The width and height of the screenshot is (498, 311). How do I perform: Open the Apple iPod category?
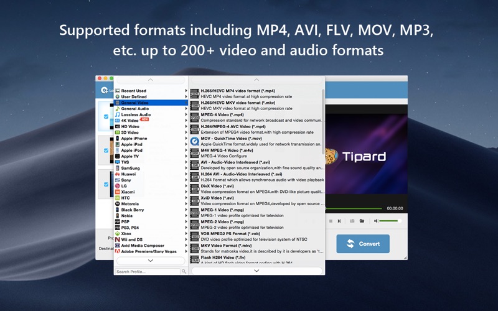[151, 151]
